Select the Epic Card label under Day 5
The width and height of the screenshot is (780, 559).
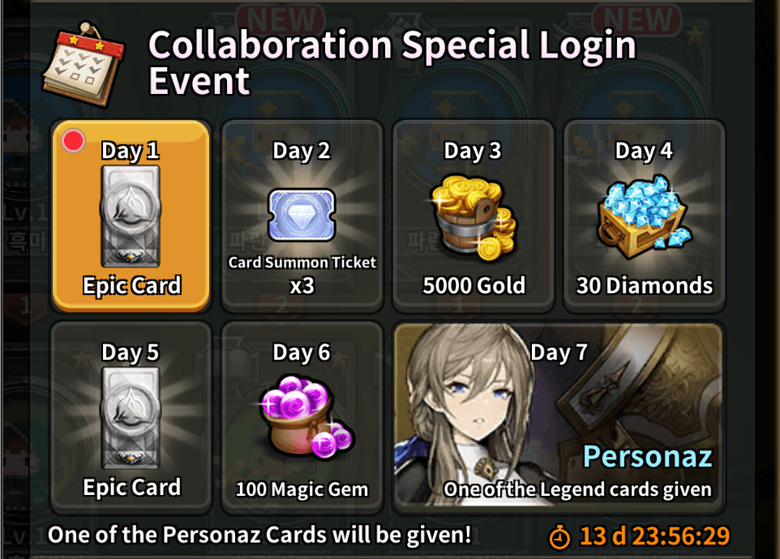132,488
